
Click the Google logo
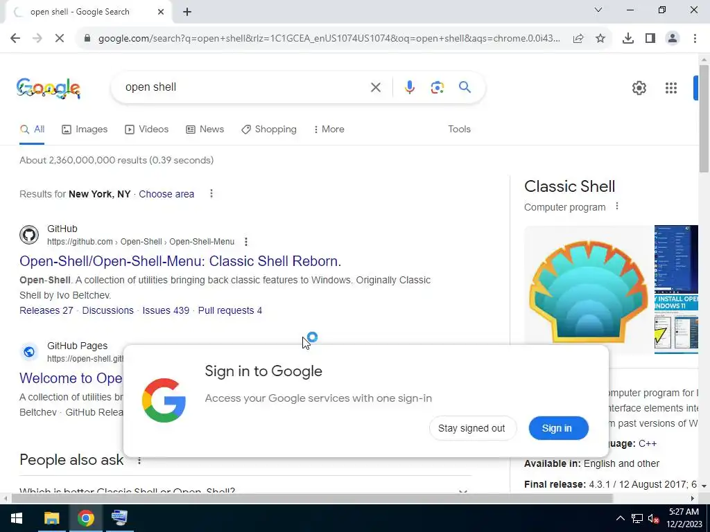49,88
